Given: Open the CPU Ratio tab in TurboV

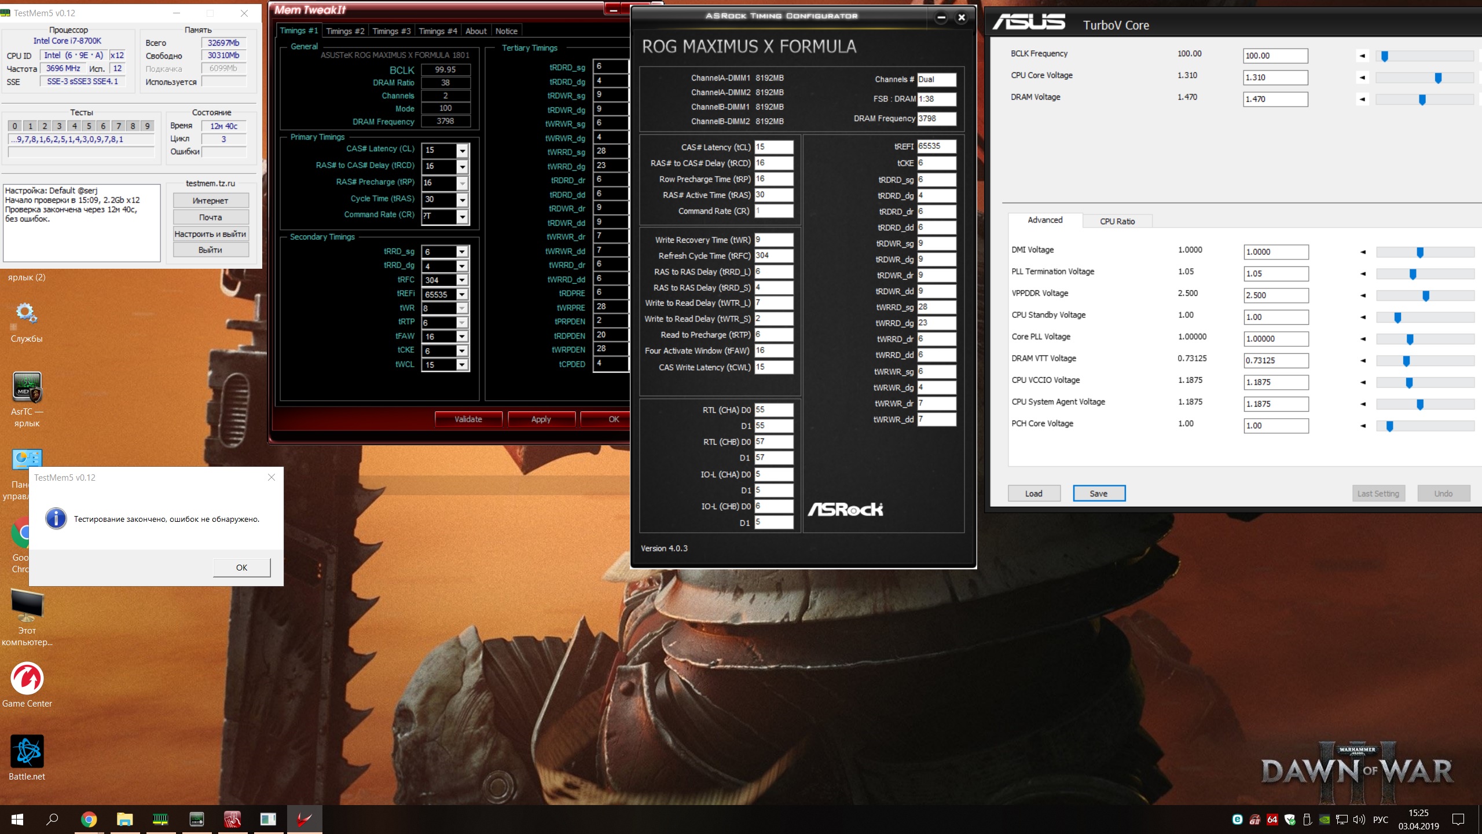Looking at the screenshot, I should pyautogui.click(x=1117, y=221).
